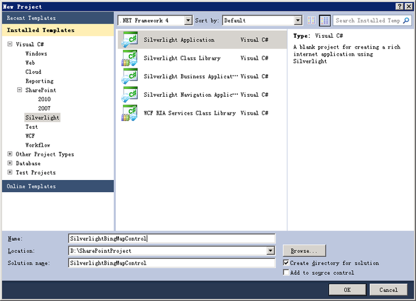Close the New Project dialog
Screen dimensions: 416x301
click(408, 6)
